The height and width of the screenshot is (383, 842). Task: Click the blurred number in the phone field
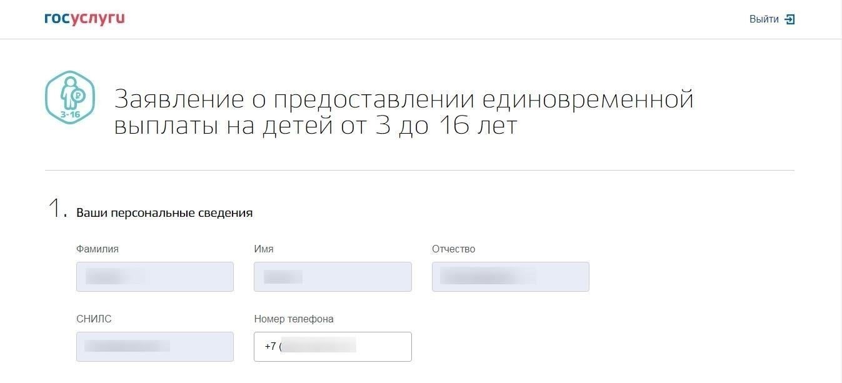(319, 346)
